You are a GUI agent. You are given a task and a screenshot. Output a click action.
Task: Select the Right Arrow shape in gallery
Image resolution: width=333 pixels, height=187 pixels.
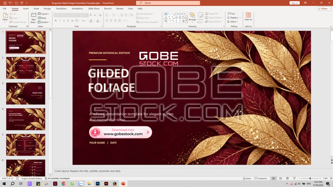176,17
